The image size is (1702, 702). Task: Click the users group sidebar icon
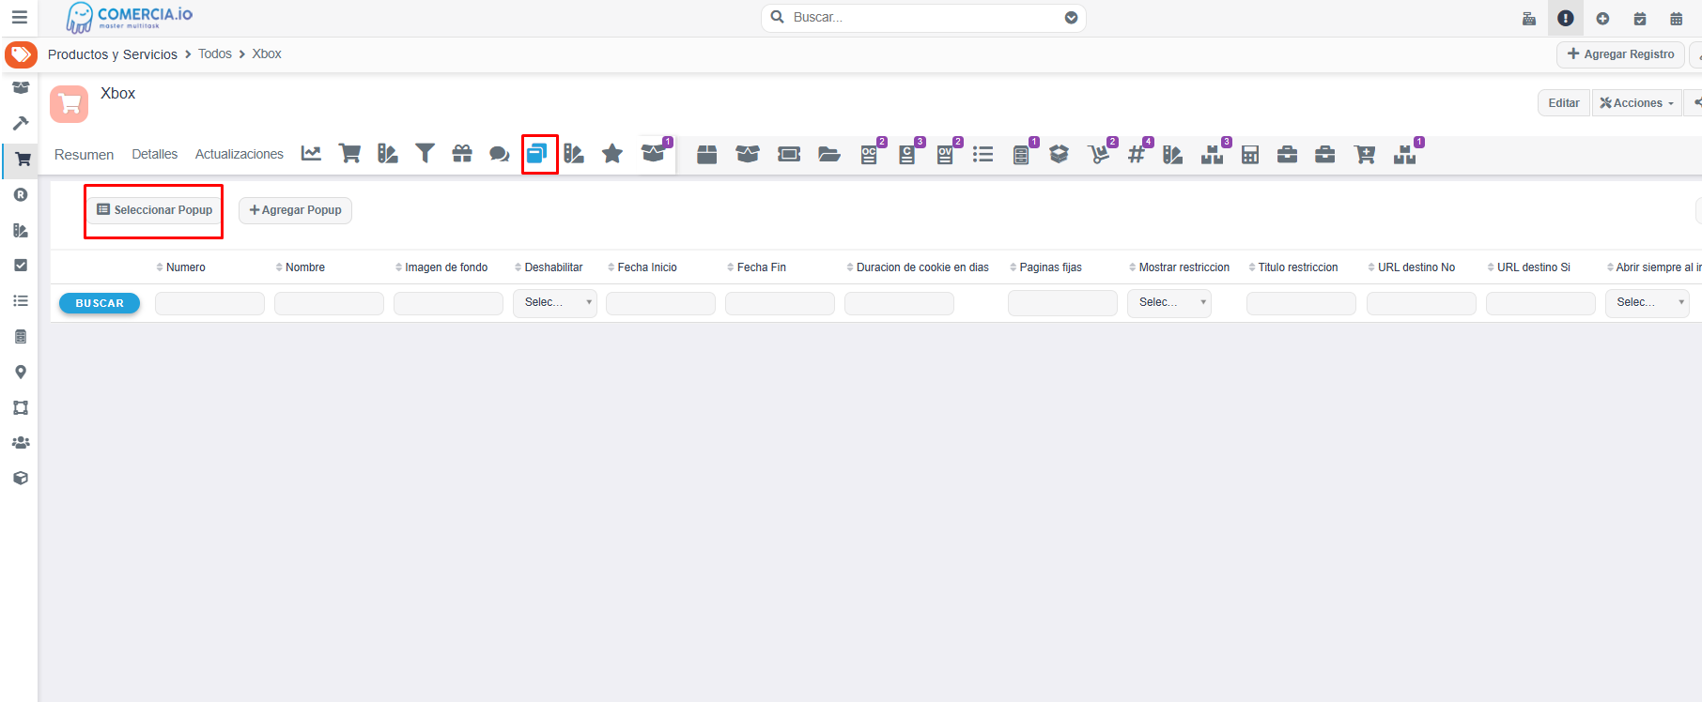21,442
